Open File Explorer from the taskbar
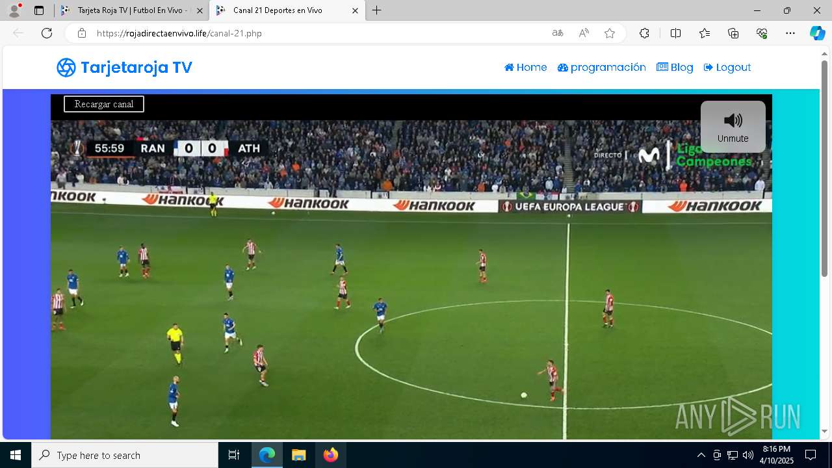 (298, 455)
